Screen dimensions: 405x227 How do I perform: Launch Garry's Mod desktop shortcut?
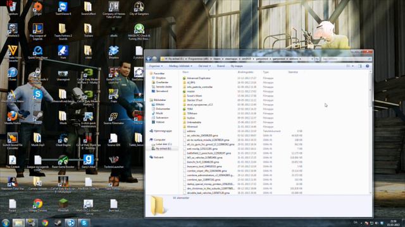[x=89, y=161]
